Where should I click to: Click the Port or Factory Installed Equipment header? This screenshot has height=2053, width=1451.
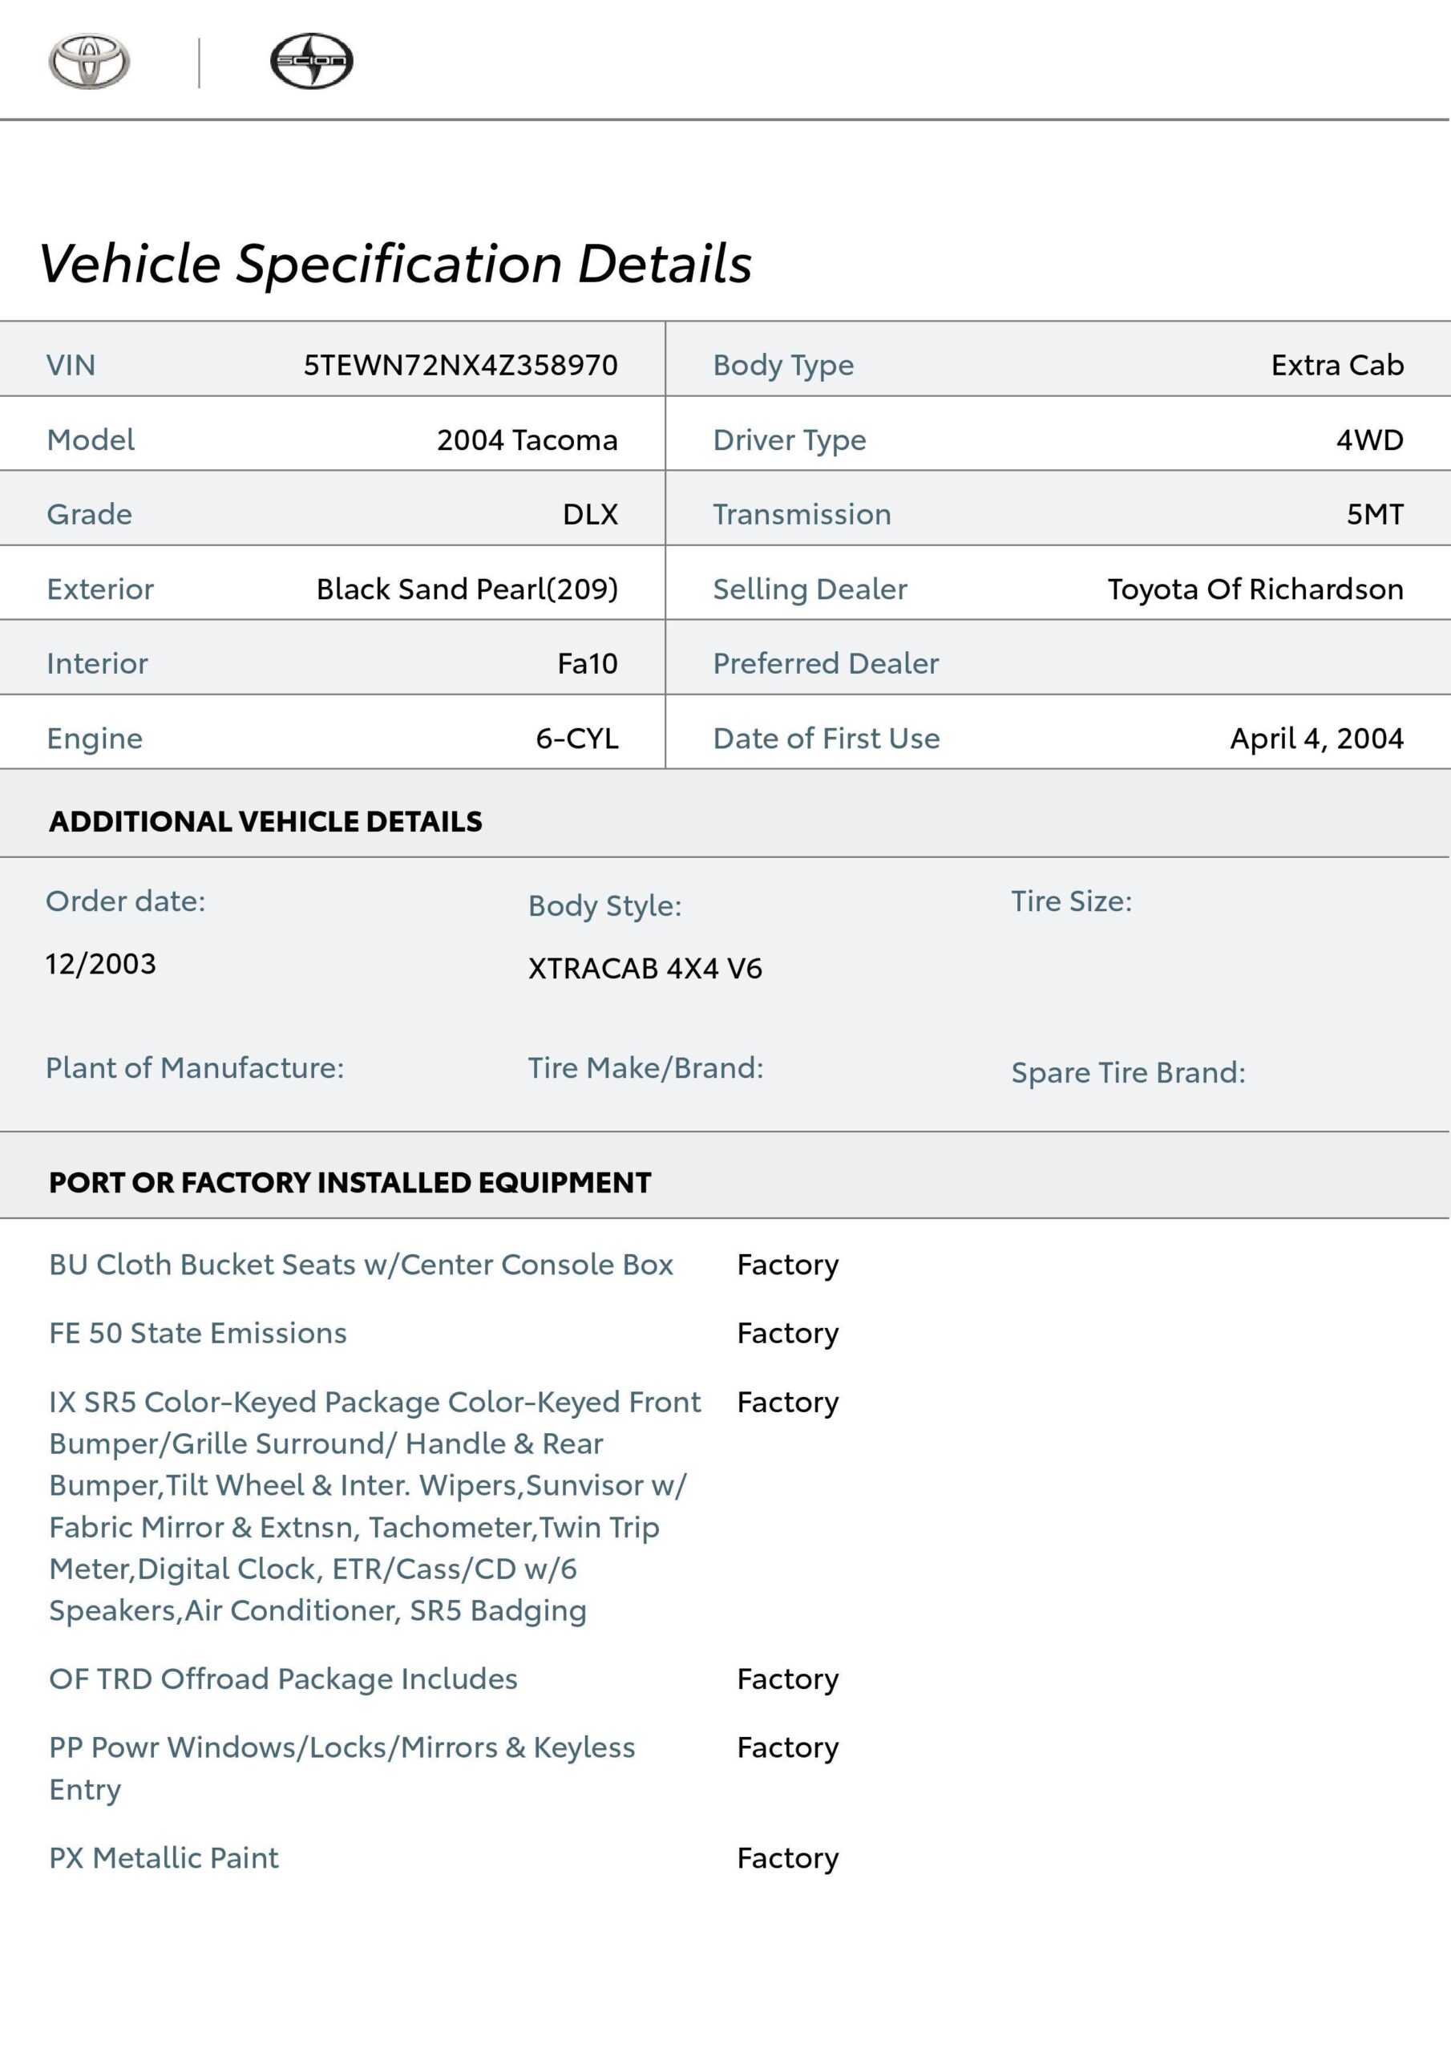click(x=350, y=1183)
